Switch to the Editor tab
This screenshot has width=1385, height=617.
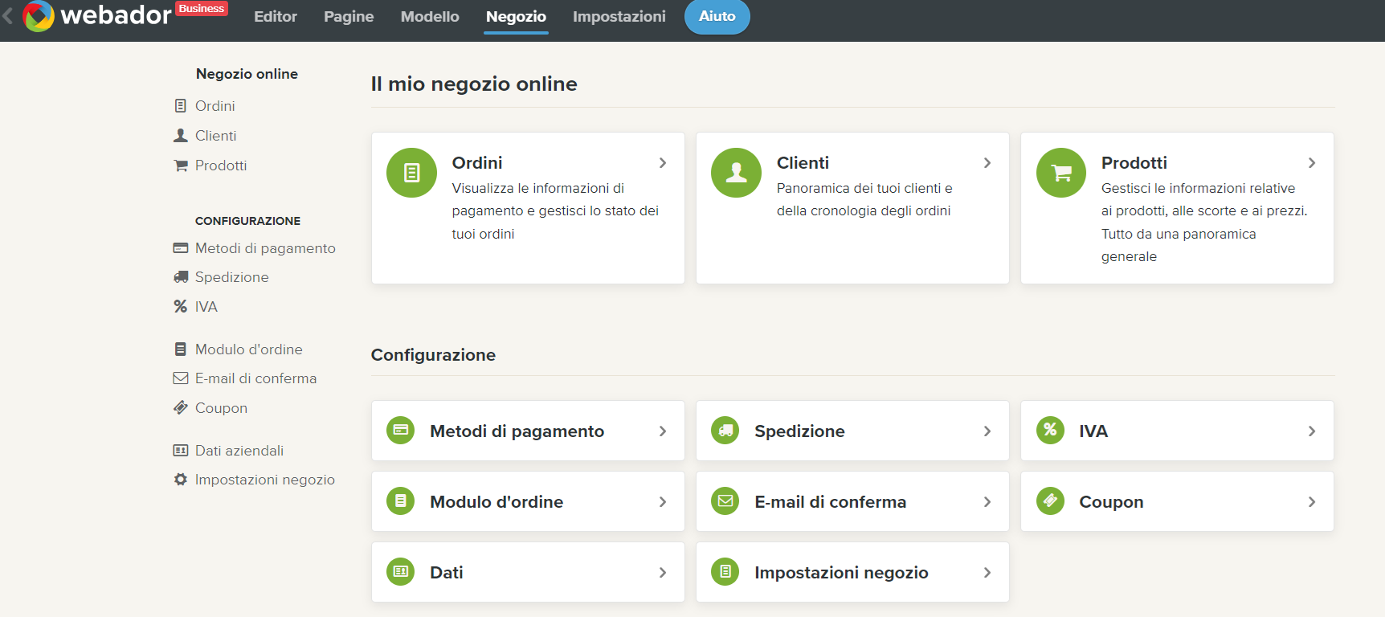pyautogui.click(x=276, y=17)
